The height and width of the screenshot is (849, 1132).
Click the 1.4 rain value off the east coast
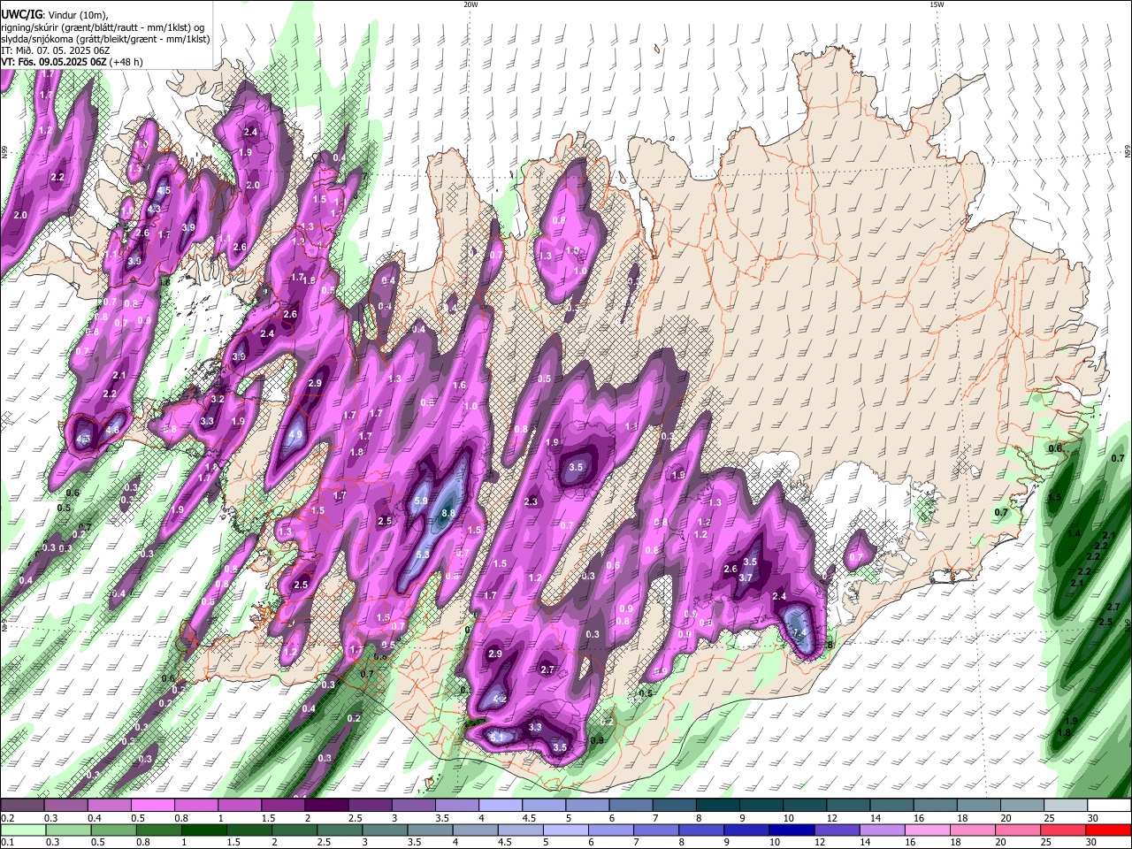(x=1074, y=534)
